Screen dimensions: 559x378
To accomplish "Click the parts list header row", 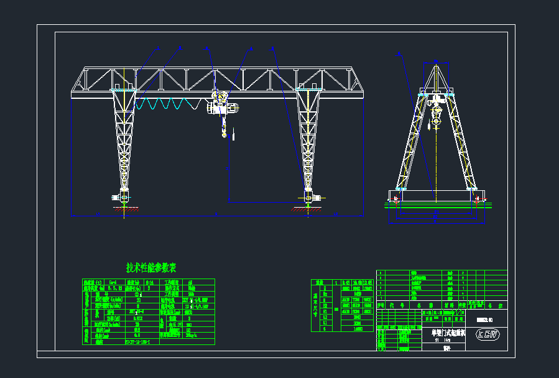I will (x=441, y=306).
